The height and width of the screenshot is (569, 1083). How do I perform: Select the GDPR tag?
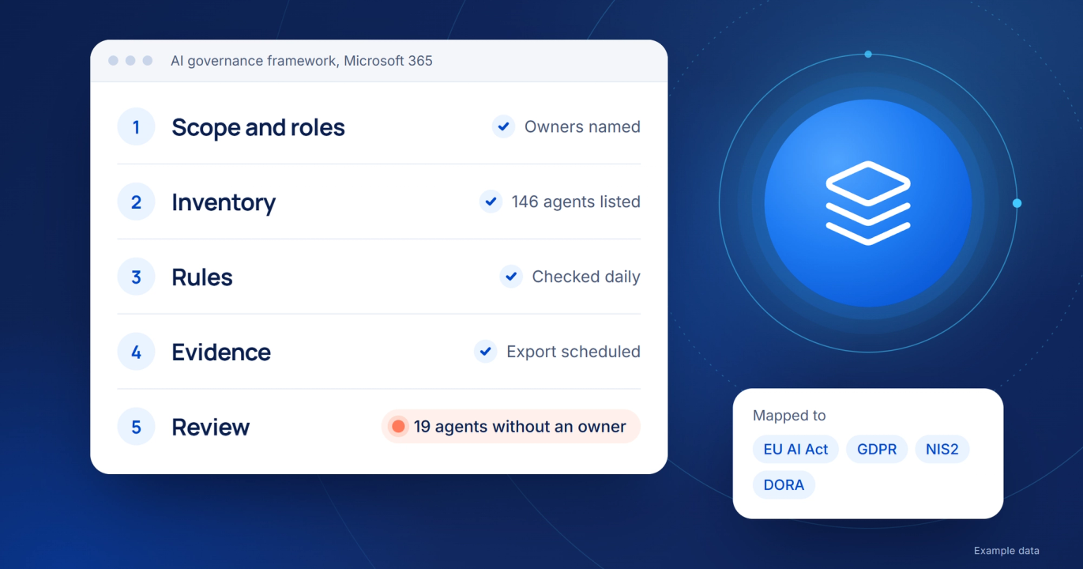877,450
